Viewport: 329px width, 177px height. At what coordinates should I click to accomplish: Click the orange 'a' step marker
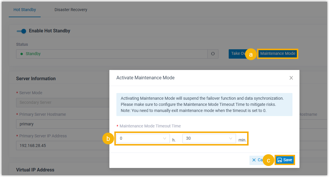(x=251, y=55)
